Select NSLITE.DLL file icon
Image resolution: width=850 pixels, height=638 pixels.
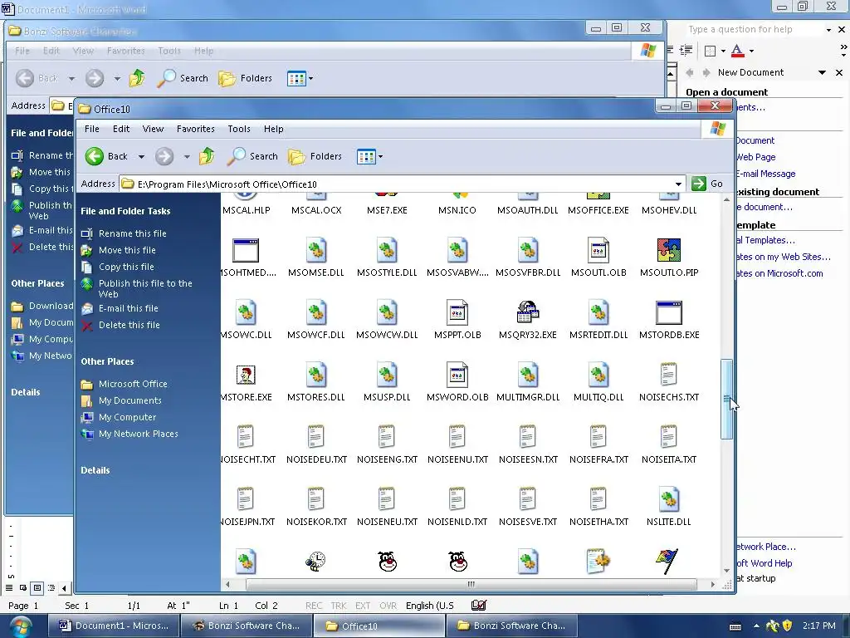click(669, 499)
